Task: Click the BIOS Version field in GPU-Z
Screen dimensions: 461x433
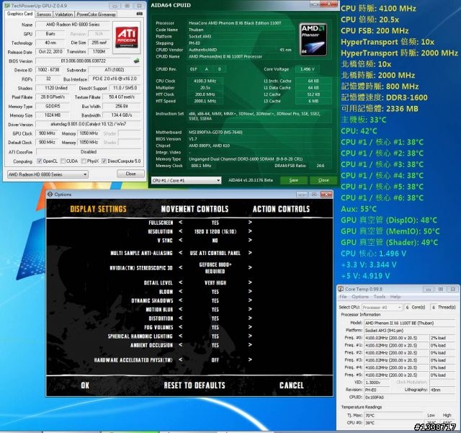Action: click(x=83, y=61)
